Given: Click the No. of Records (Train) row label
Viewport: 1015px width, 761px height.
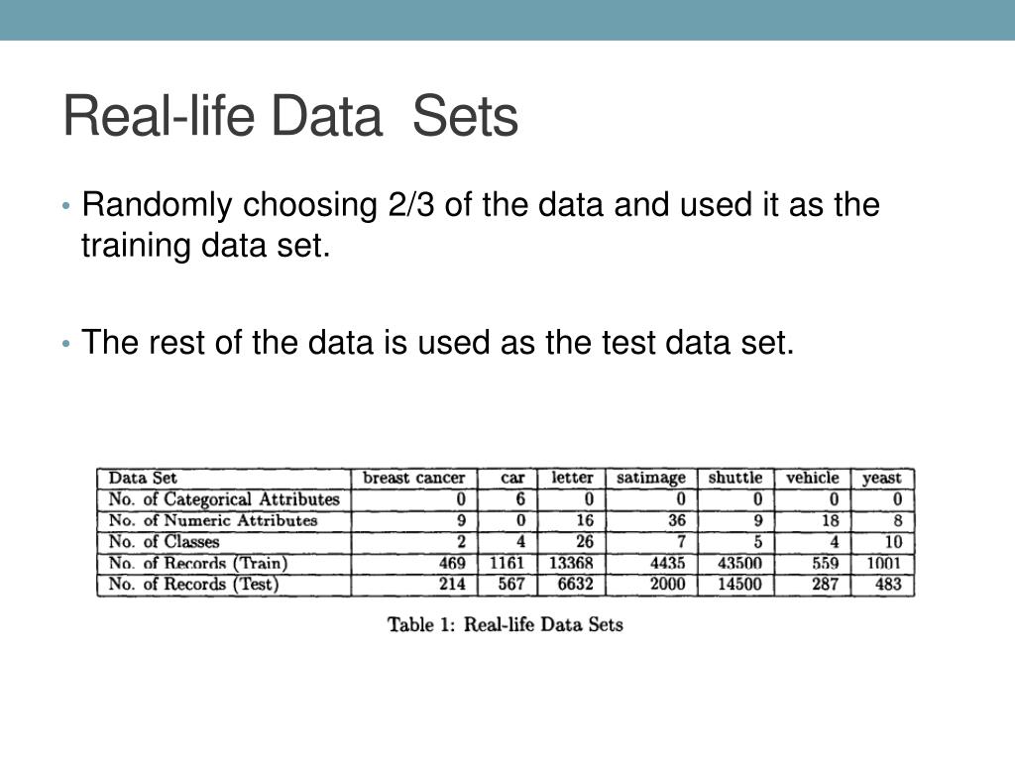Looking at the screenshot, I should (x=198, y=563).
